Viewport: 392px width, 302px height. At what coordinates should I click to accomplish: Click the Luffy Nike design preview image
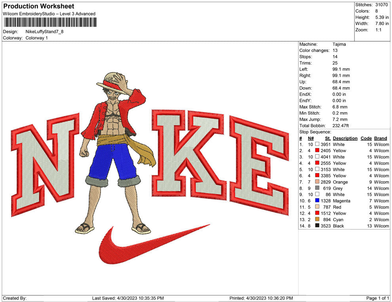click(x=150, y=168)
